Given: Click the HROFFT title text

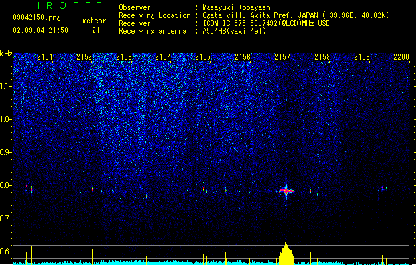Looking at the screenshot, I should click(x=68, y=5).
